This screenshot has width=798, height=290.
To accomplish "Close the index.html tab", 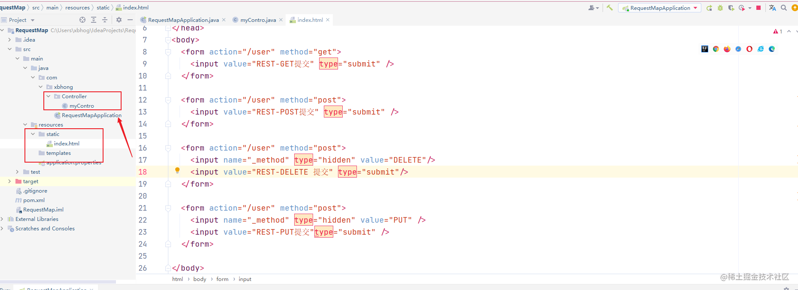I will click(x=328, y=20).
